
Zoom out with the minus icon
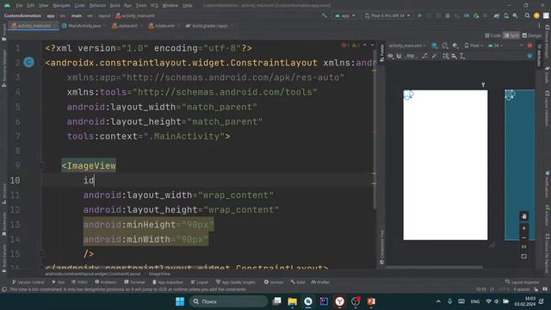[x=523, y=238]
